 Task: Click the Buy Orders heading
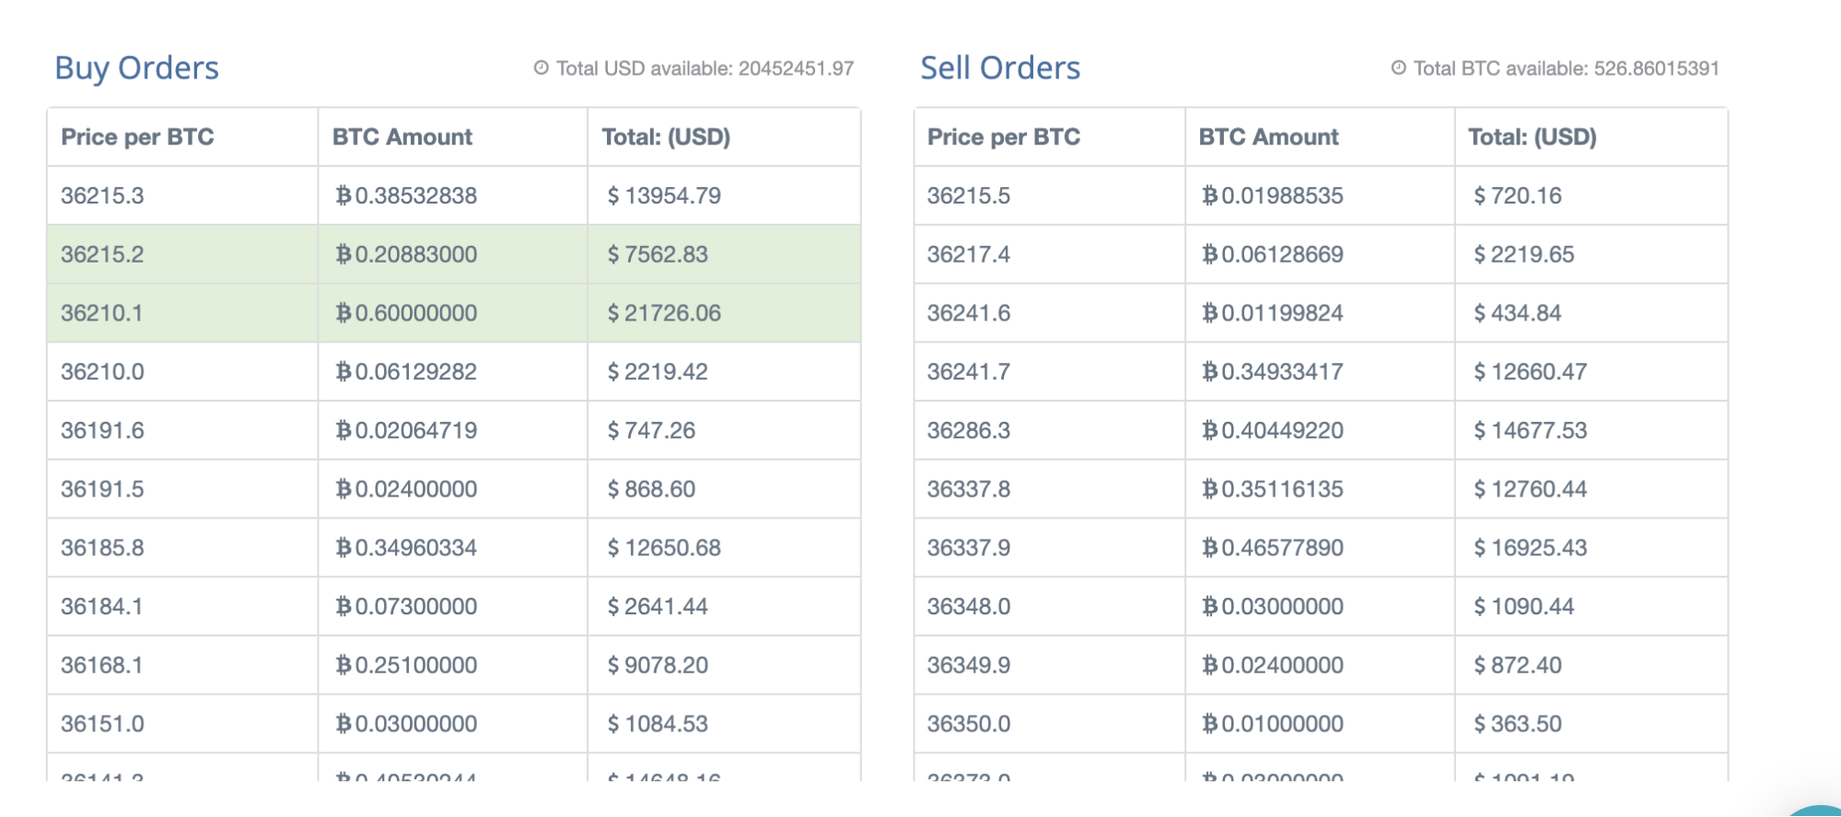tap(136, 68)
